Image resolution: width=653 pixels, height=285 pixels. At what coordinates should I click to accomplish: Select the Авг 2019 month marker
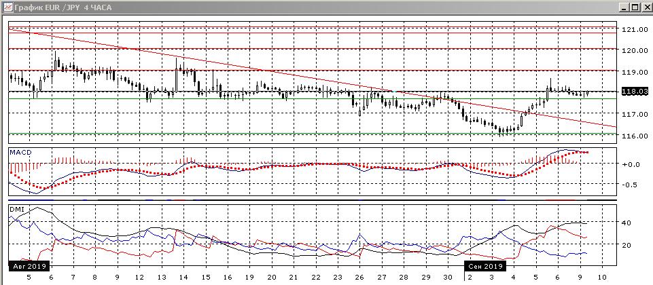[x=29, y=265]
